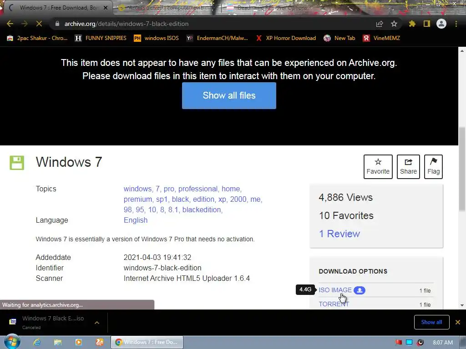The image size is (466, 349).
Task: Open the 'windows' topic link
Action: point(137,189)
